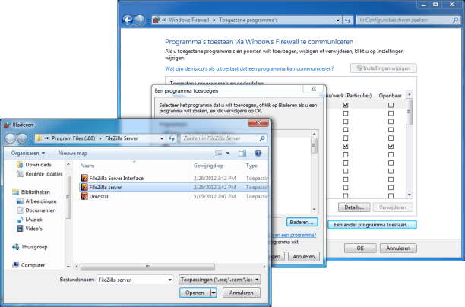Click Details... button in firewall window
This screenshot has width=465, height=307.
pyautogui.click(x=354, y=207)
